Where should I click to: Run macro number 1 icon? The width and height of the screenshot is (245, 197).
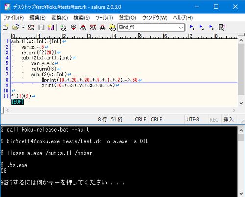(192, 28)
